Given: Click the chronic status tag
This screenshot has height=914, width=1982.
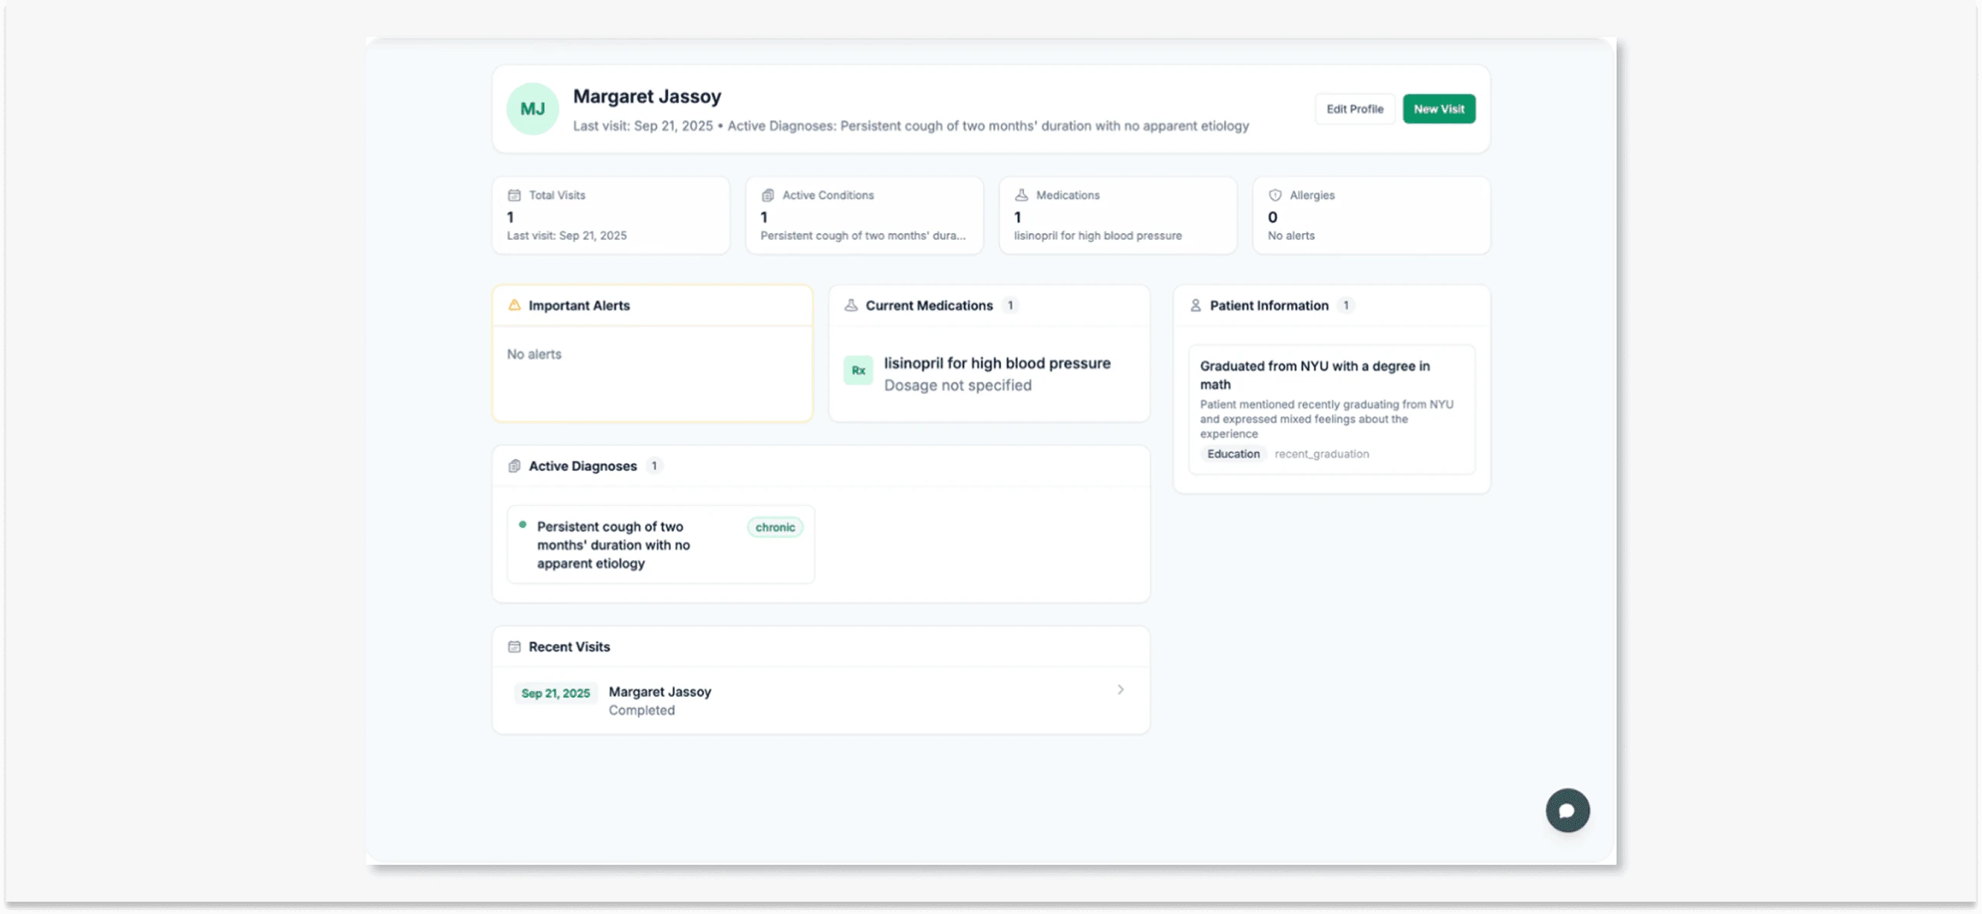Looking at the screenshot, I should [775, 527].
